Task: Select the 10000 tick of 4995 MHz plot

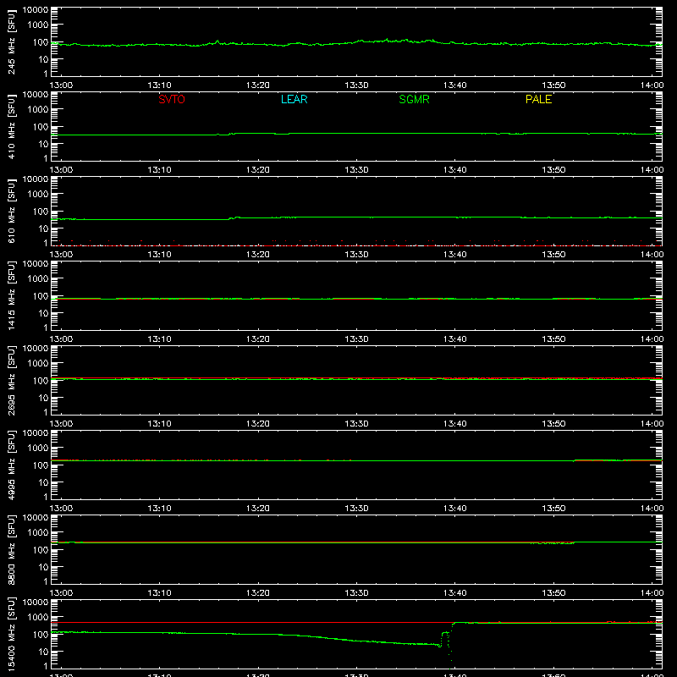Action: [36, 433]
